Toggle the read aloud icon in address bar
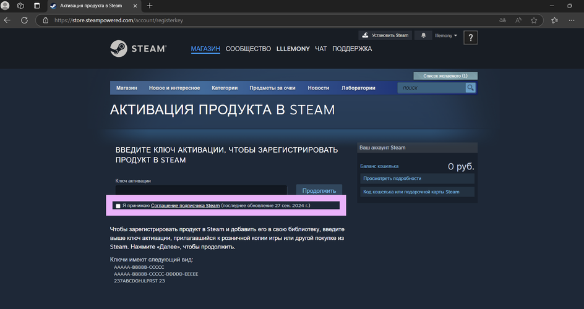This screenshot has height=309, width=584. (x=518, y=20)
